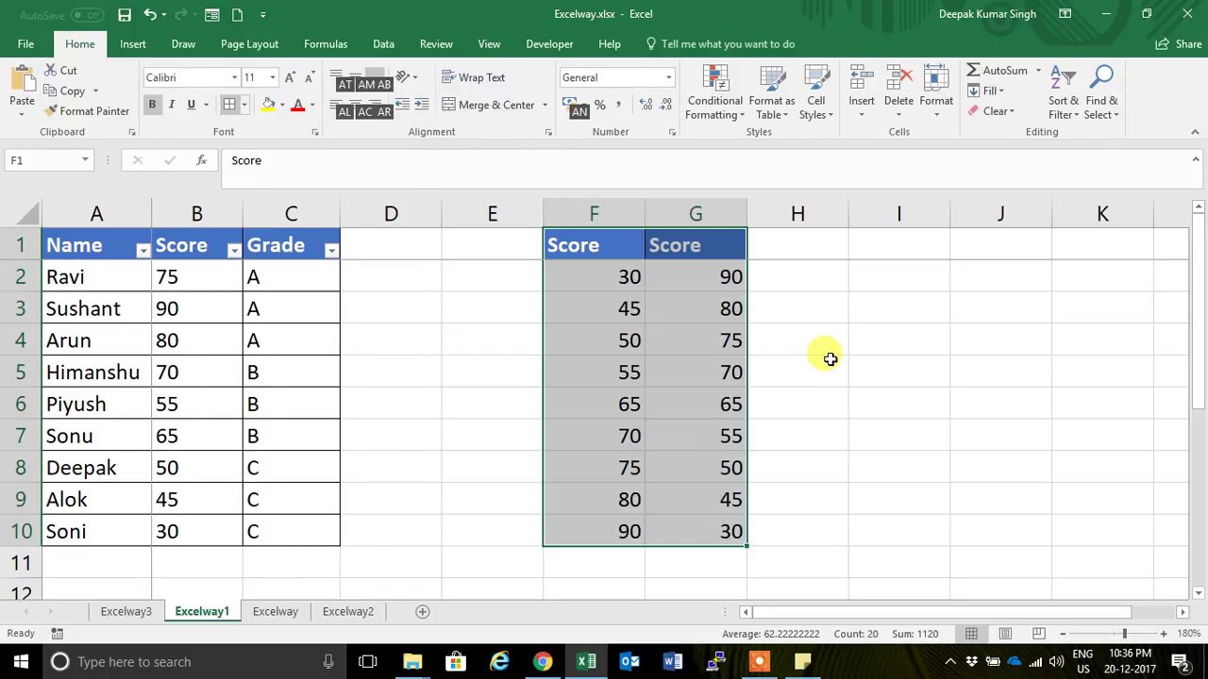Click the Share button
1208x679 pixels.
tap(1179, 43)
